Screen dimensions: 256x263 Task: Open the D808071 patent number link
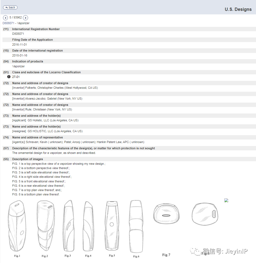pos(8,23)
